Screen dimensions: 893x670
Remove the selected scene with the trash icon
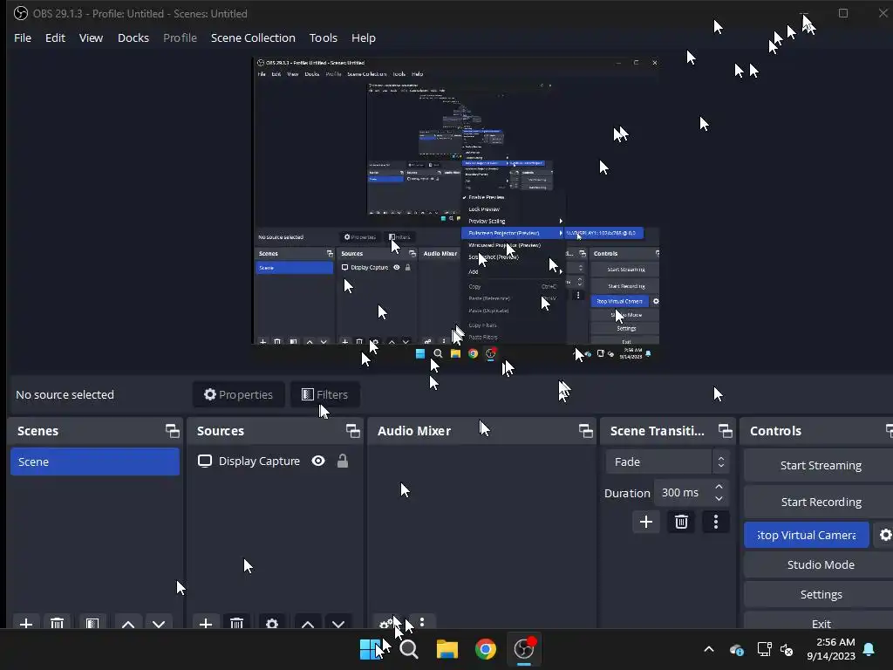tap(57, 623)
